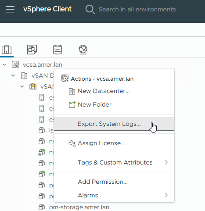Click the datacenter icon in the tree
The width and height of the screenshot is (205, 211).
[x=24, y=75]
